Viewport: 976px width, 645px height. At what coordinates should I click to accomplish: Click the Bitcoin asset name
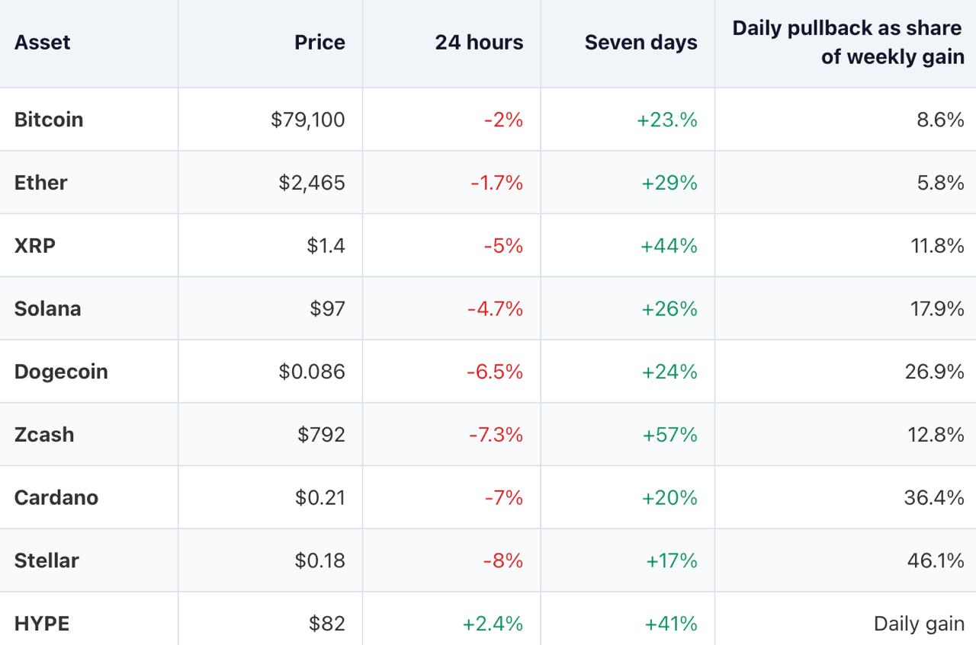point(49,120)
